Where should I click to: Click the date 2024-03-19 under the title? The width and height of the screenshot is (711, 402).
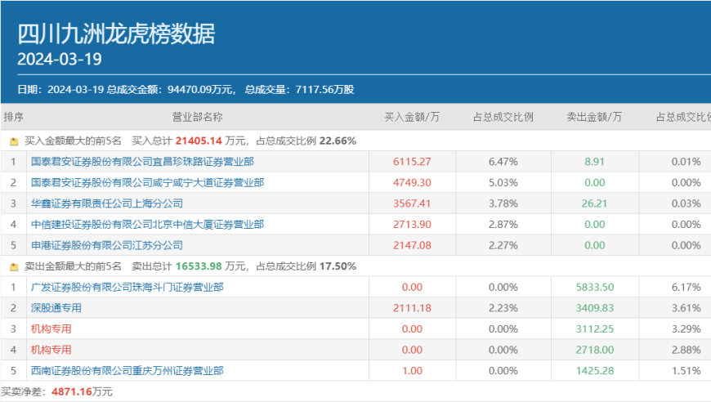pos(60,60)
